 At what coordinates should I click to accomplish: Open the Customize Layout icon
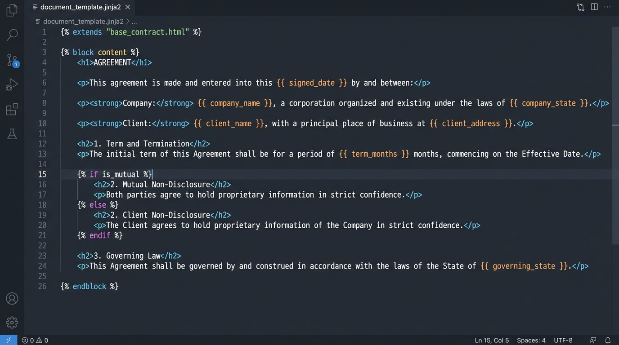click(580, 7)
